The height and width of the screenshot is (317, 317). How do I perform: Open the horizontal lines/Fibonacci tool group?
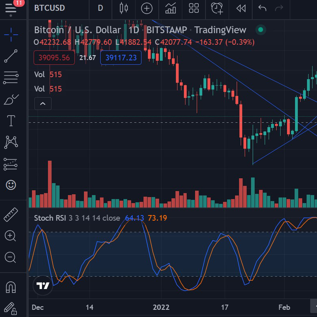point(11,78)
